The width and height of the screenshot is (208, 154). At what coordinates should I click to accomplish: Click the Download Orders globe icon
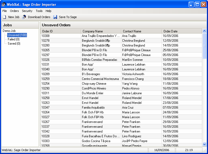tap(24, 17)
